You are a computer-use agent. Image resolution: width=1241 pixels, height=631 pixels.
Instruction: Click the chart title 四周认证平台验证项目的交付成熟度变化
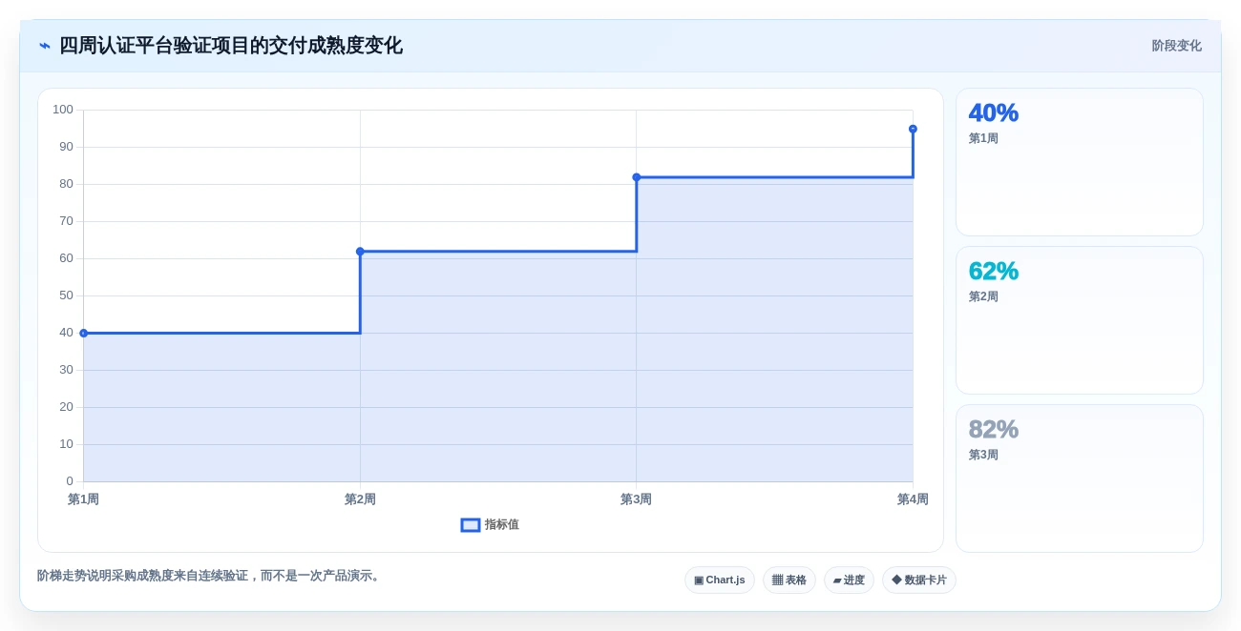click(x=231, y=46)
